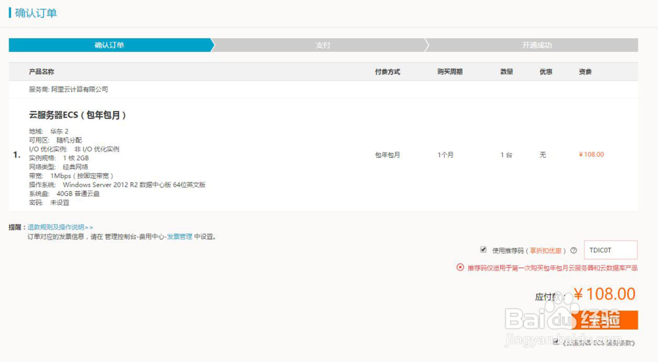Click the 付费方式 column header
This screenshot has width=658, height=362.
[x=388, y=72]
